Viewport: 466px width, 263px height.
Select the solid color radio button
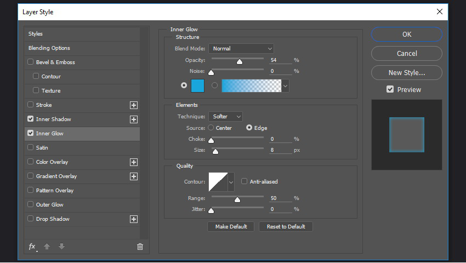click(x=184, y=85)
